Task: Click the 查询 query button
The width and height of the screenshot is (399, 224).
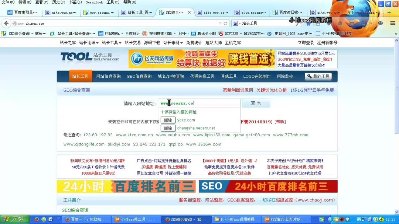Action: (x=256, y=103)
